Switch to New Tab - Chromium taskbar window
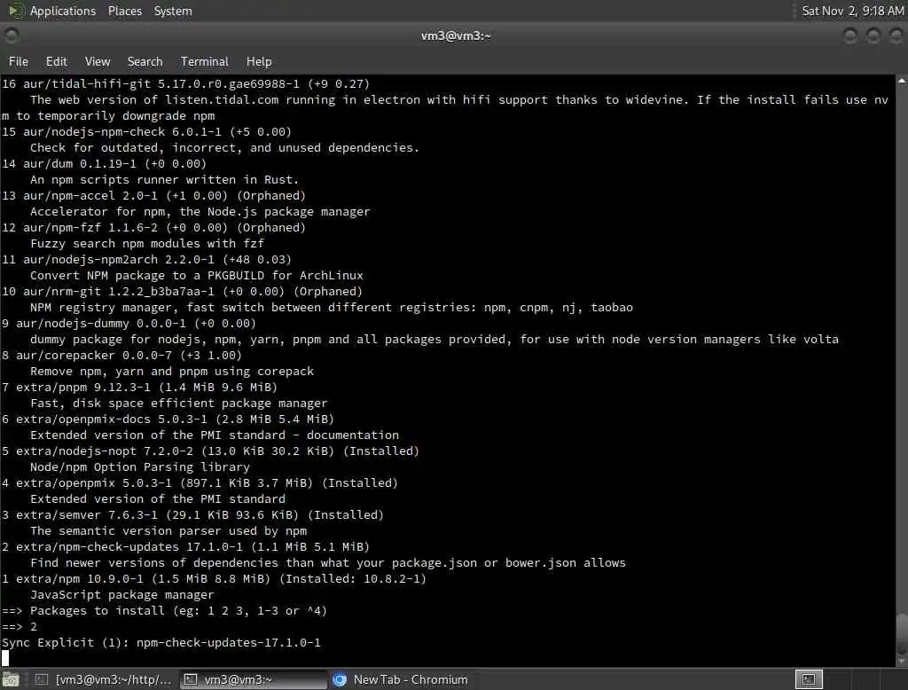 (x=400, y=679)
